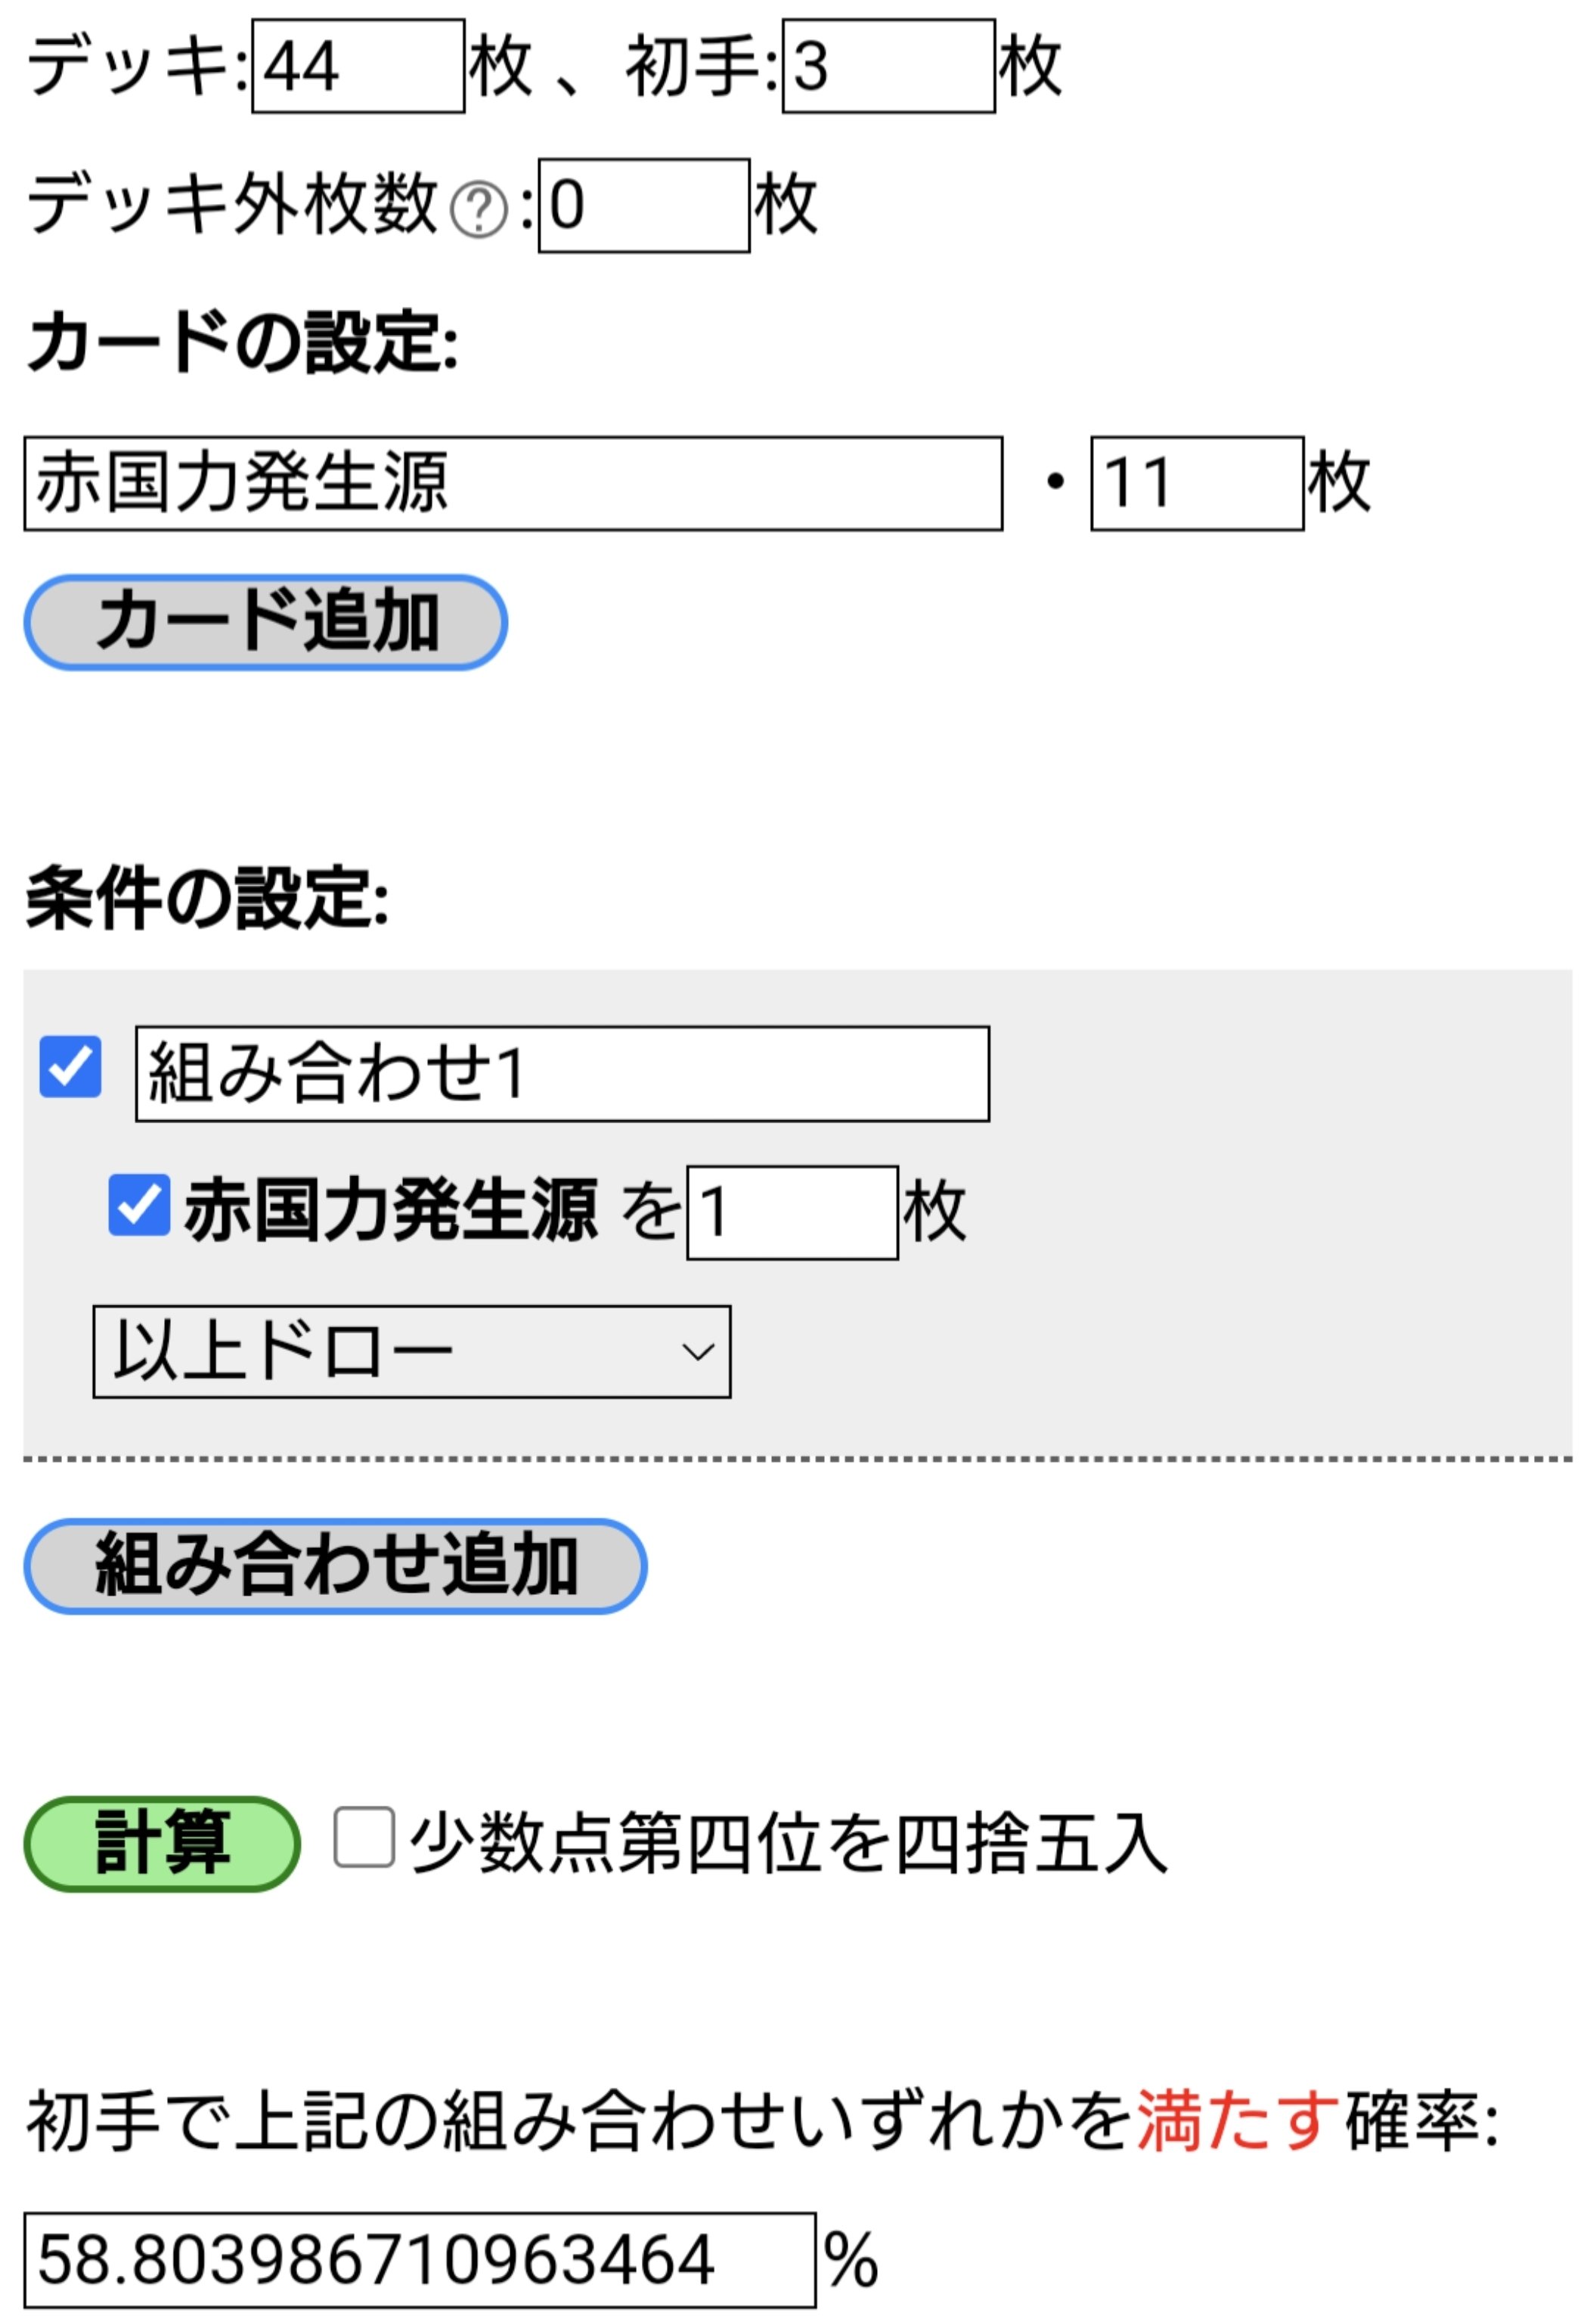Click the question mark help icon
This screenshot has height=2322, width=1596.
(479, 210)
